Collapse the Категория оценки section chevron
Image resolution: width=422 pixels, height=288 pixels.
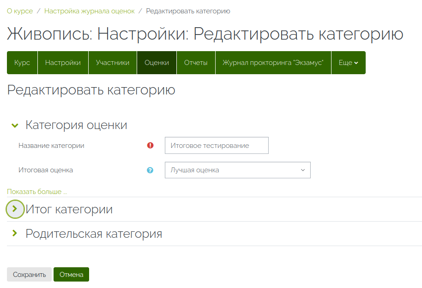coord(15,125)
